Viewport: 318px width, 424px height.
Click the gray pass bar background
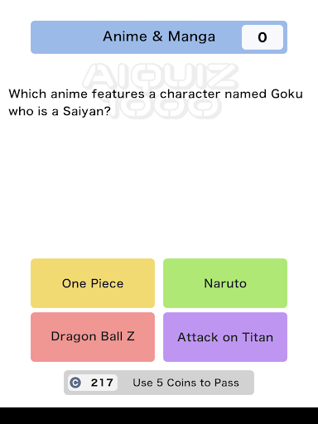point(159,383)
